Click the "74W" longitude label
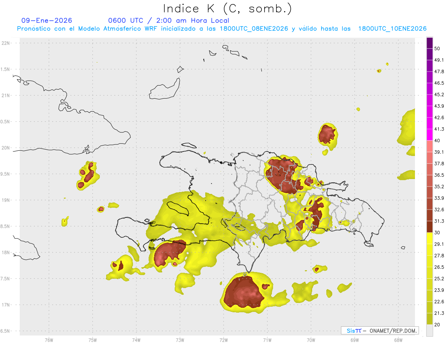This screenshot has height=345, width=447. point(136,340)
